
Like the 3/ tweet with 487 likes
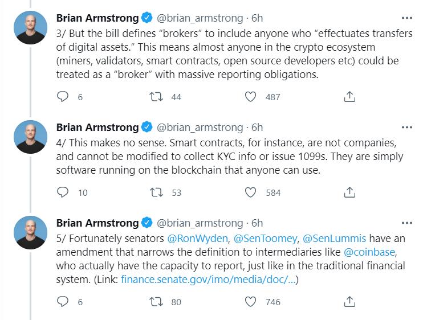point(250,97)
